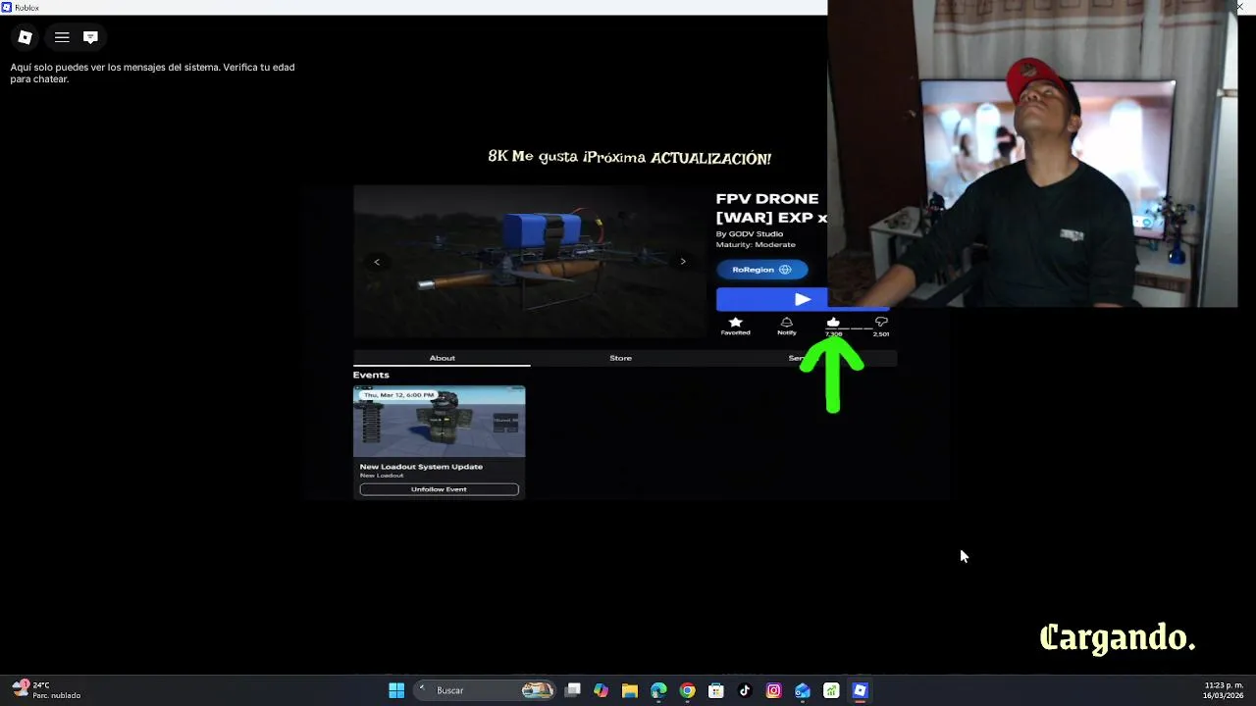Click the Favorited star icon
The width and height of the screenshot is (1256, 706).
735,326
